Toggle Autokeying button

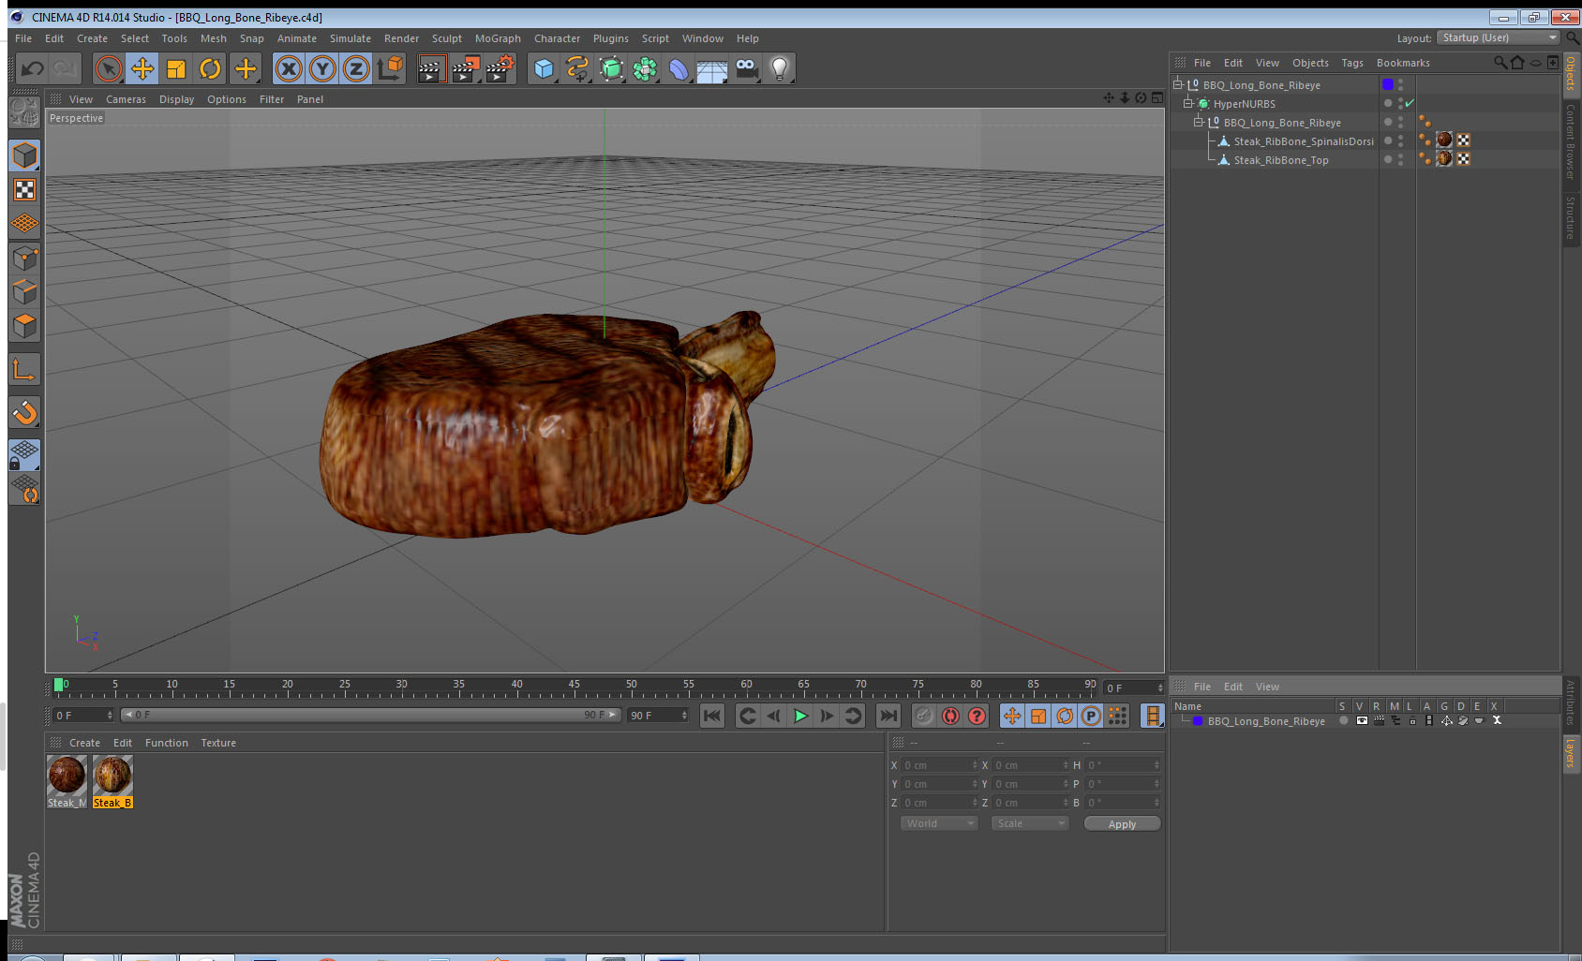(950, 716)
